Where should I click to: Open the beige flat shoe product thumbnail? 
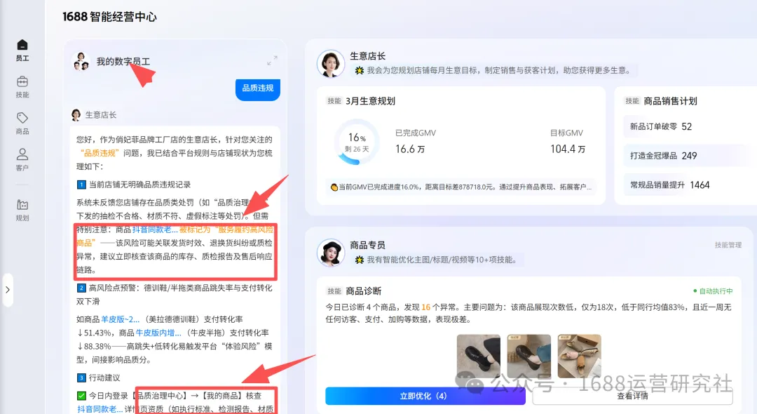click(580, 356)
